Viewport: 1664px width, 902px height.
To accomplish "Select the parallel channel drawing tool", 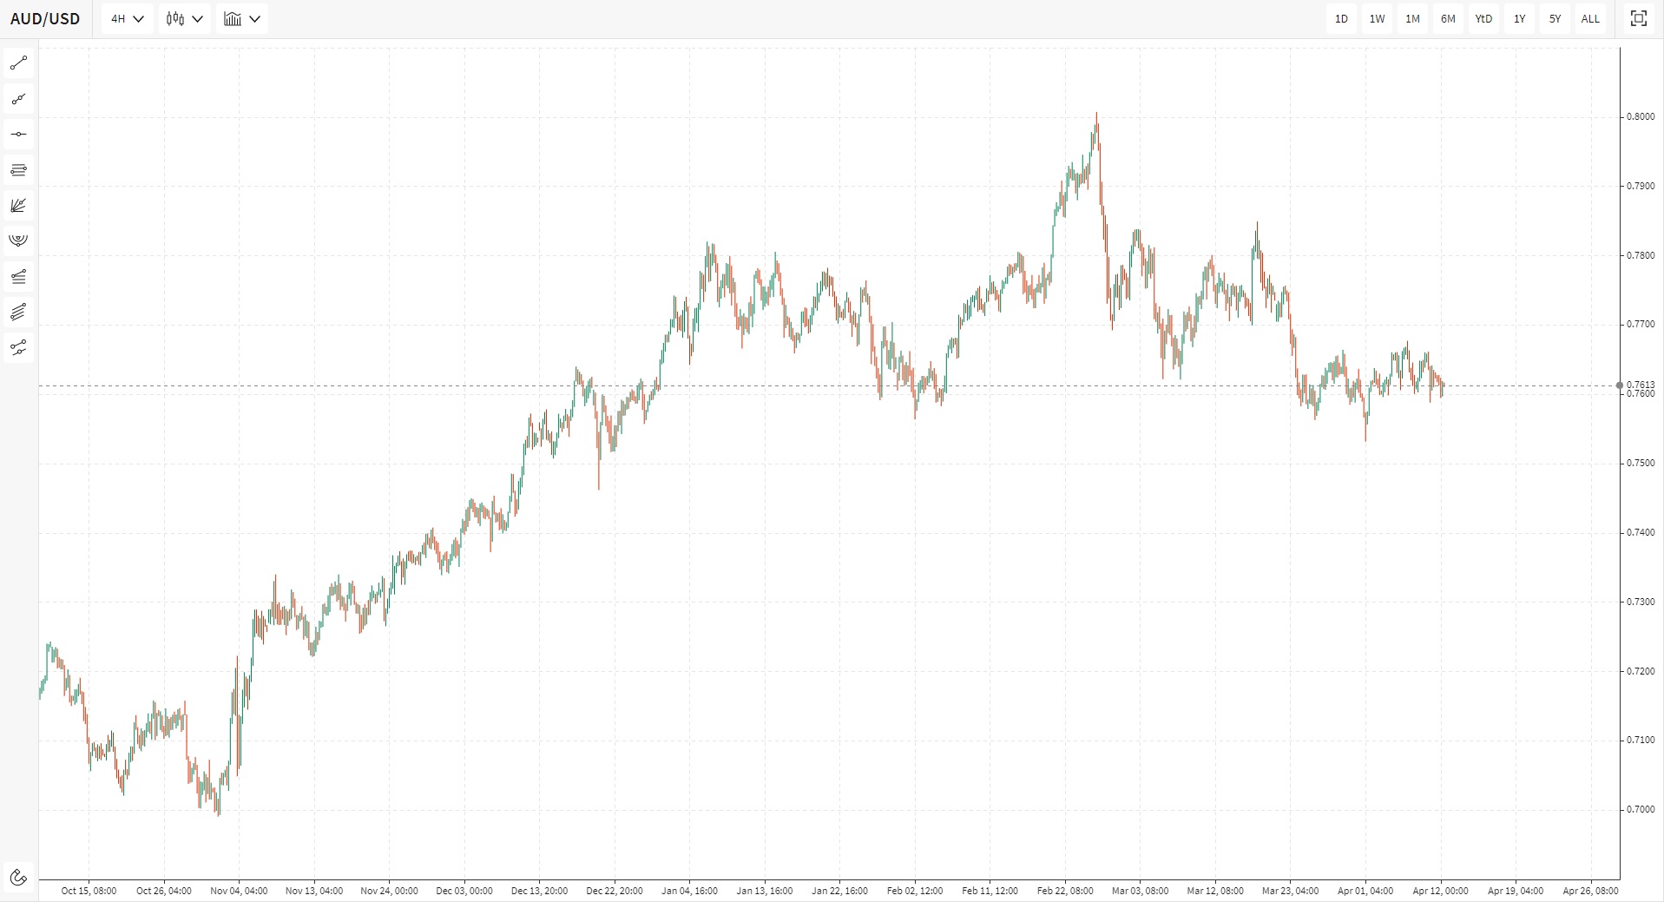I will point(19,312).
